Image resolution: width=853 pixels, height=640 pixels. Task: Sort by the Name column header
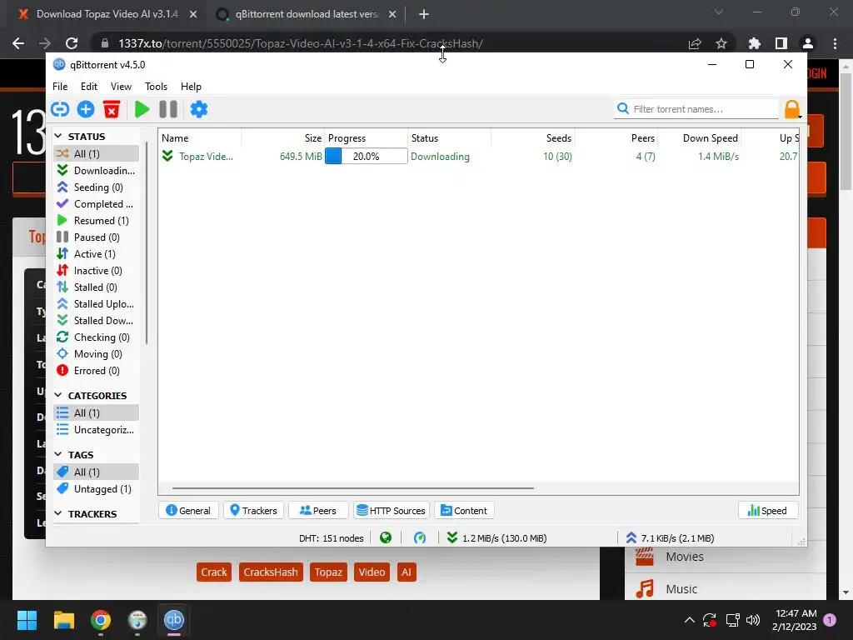[200, 138]
